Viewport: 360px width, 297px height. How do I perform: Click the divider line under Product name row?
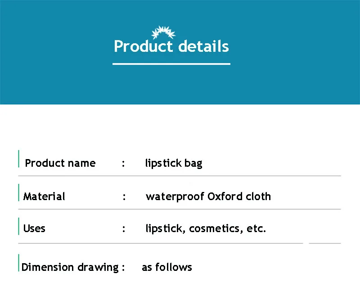coord(180,176)
